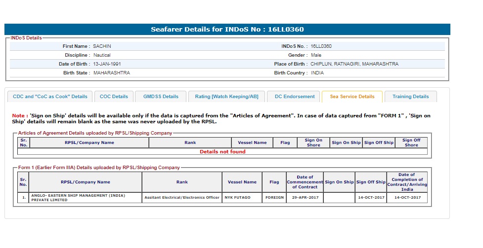Open the Training Details tab
Viewport: 483px width, 248px height.
point(410,97)
